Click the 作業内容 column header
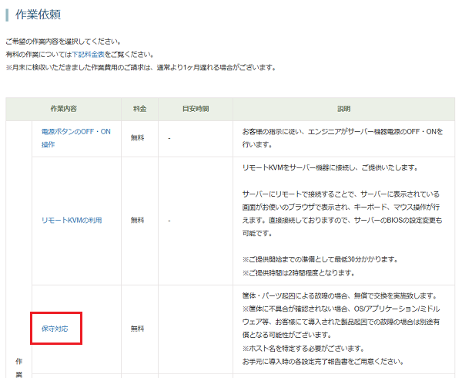The height and width of the screenshot is (378, 462). (64, 109)
